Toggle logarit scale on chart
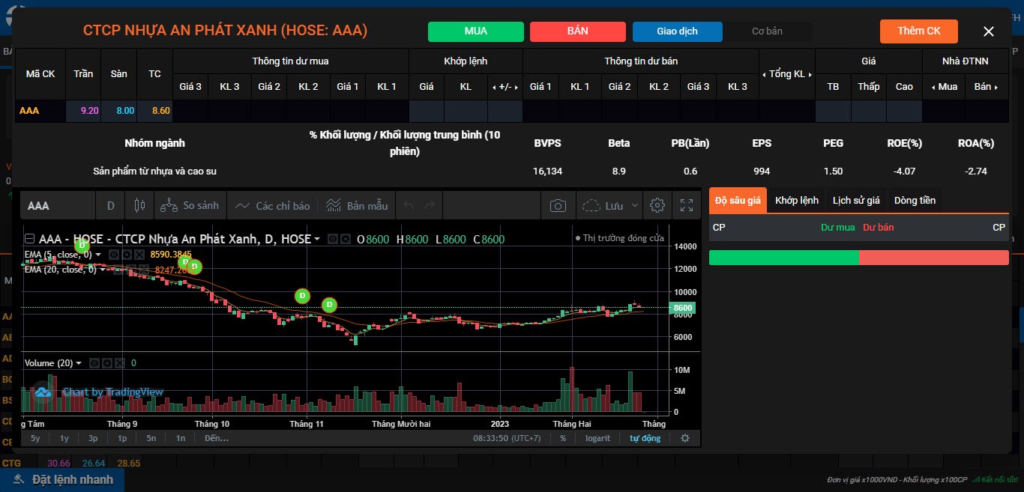1024x492 pixels. pos(598,438)
